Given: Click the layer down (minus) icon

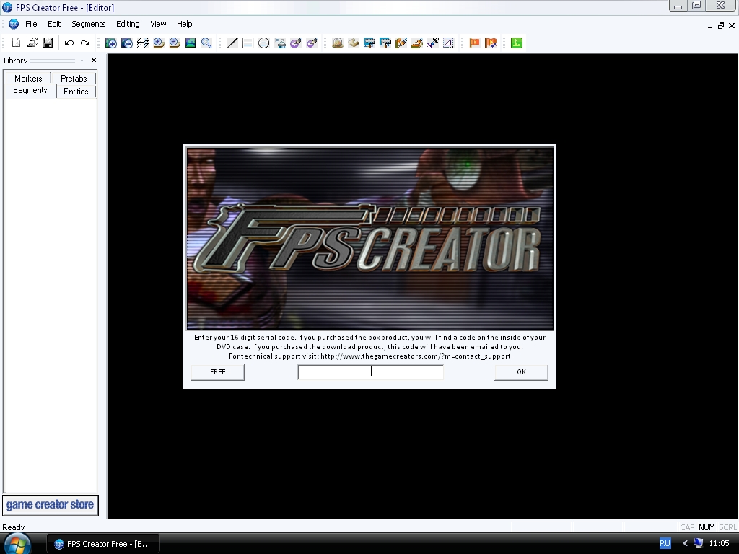Looking at the screenshot, I should tap(127, 43).
